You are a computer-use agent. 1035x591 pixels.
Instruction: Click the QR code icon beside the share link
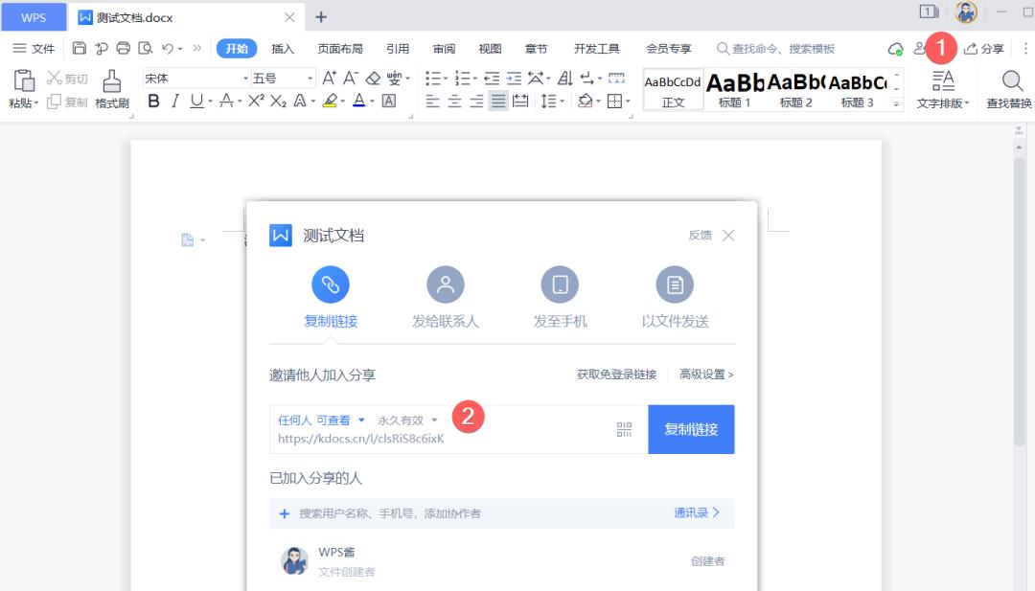coord(624,429)
